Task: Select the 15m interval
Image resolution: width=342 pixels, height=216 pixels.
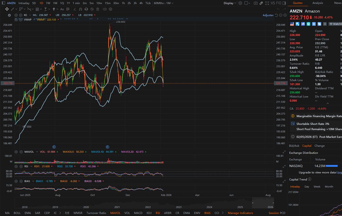Action: (x=107, y=3)
